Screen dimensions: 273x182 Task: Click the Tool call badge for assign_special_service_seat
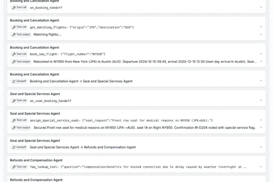19,120
